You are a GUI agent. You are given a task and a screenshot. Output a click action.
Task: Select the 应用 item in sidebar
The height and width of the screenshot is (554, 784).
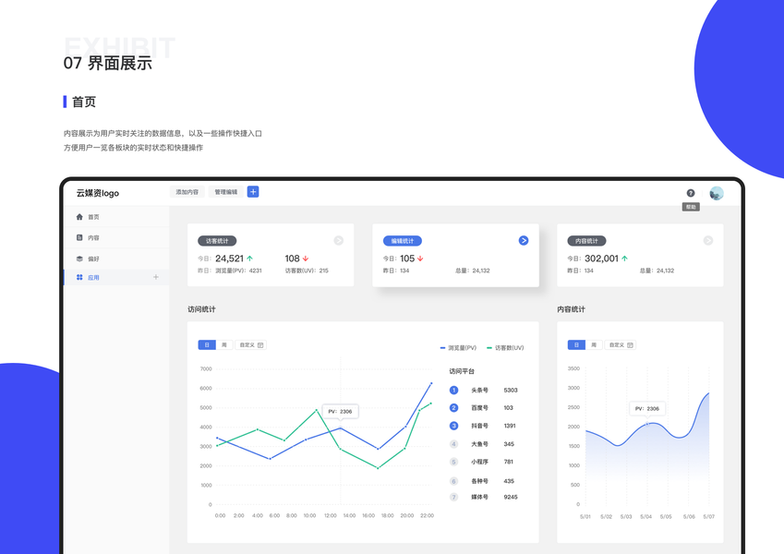(x=116, y=278)
